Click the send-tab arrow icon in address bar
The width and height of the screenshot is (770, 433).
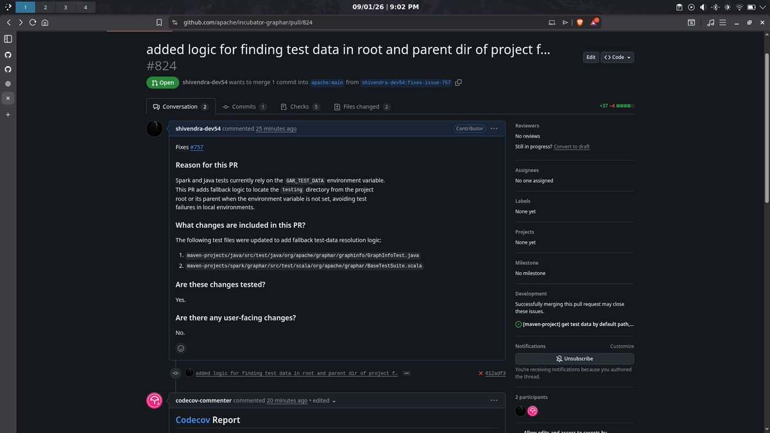click(x=565, y=22)
